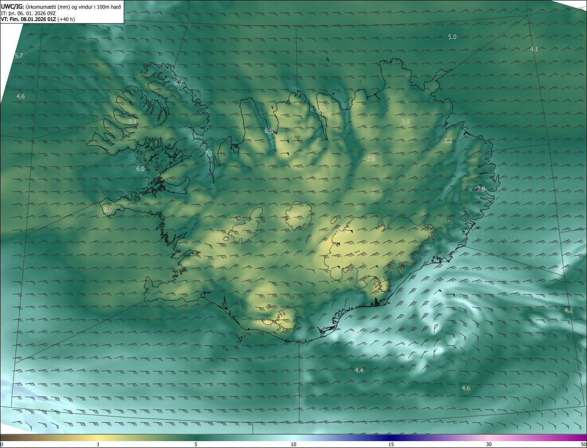Image resolution: width=587 pixels, height=448 pixels.
Task: Pick the dark navy color above colorbar tick 15
Action: click(391, 437)
